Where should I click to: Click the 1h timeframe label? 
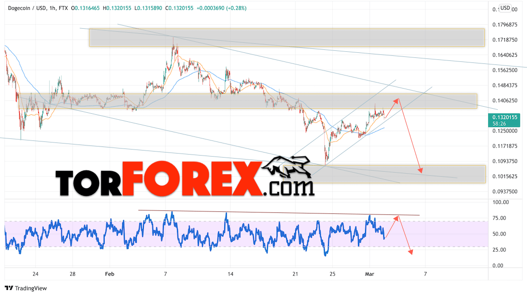52,8
